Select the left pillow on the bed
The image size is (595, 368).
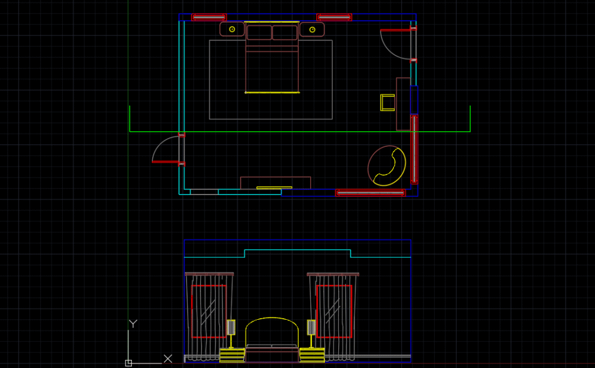pos(259,33)
